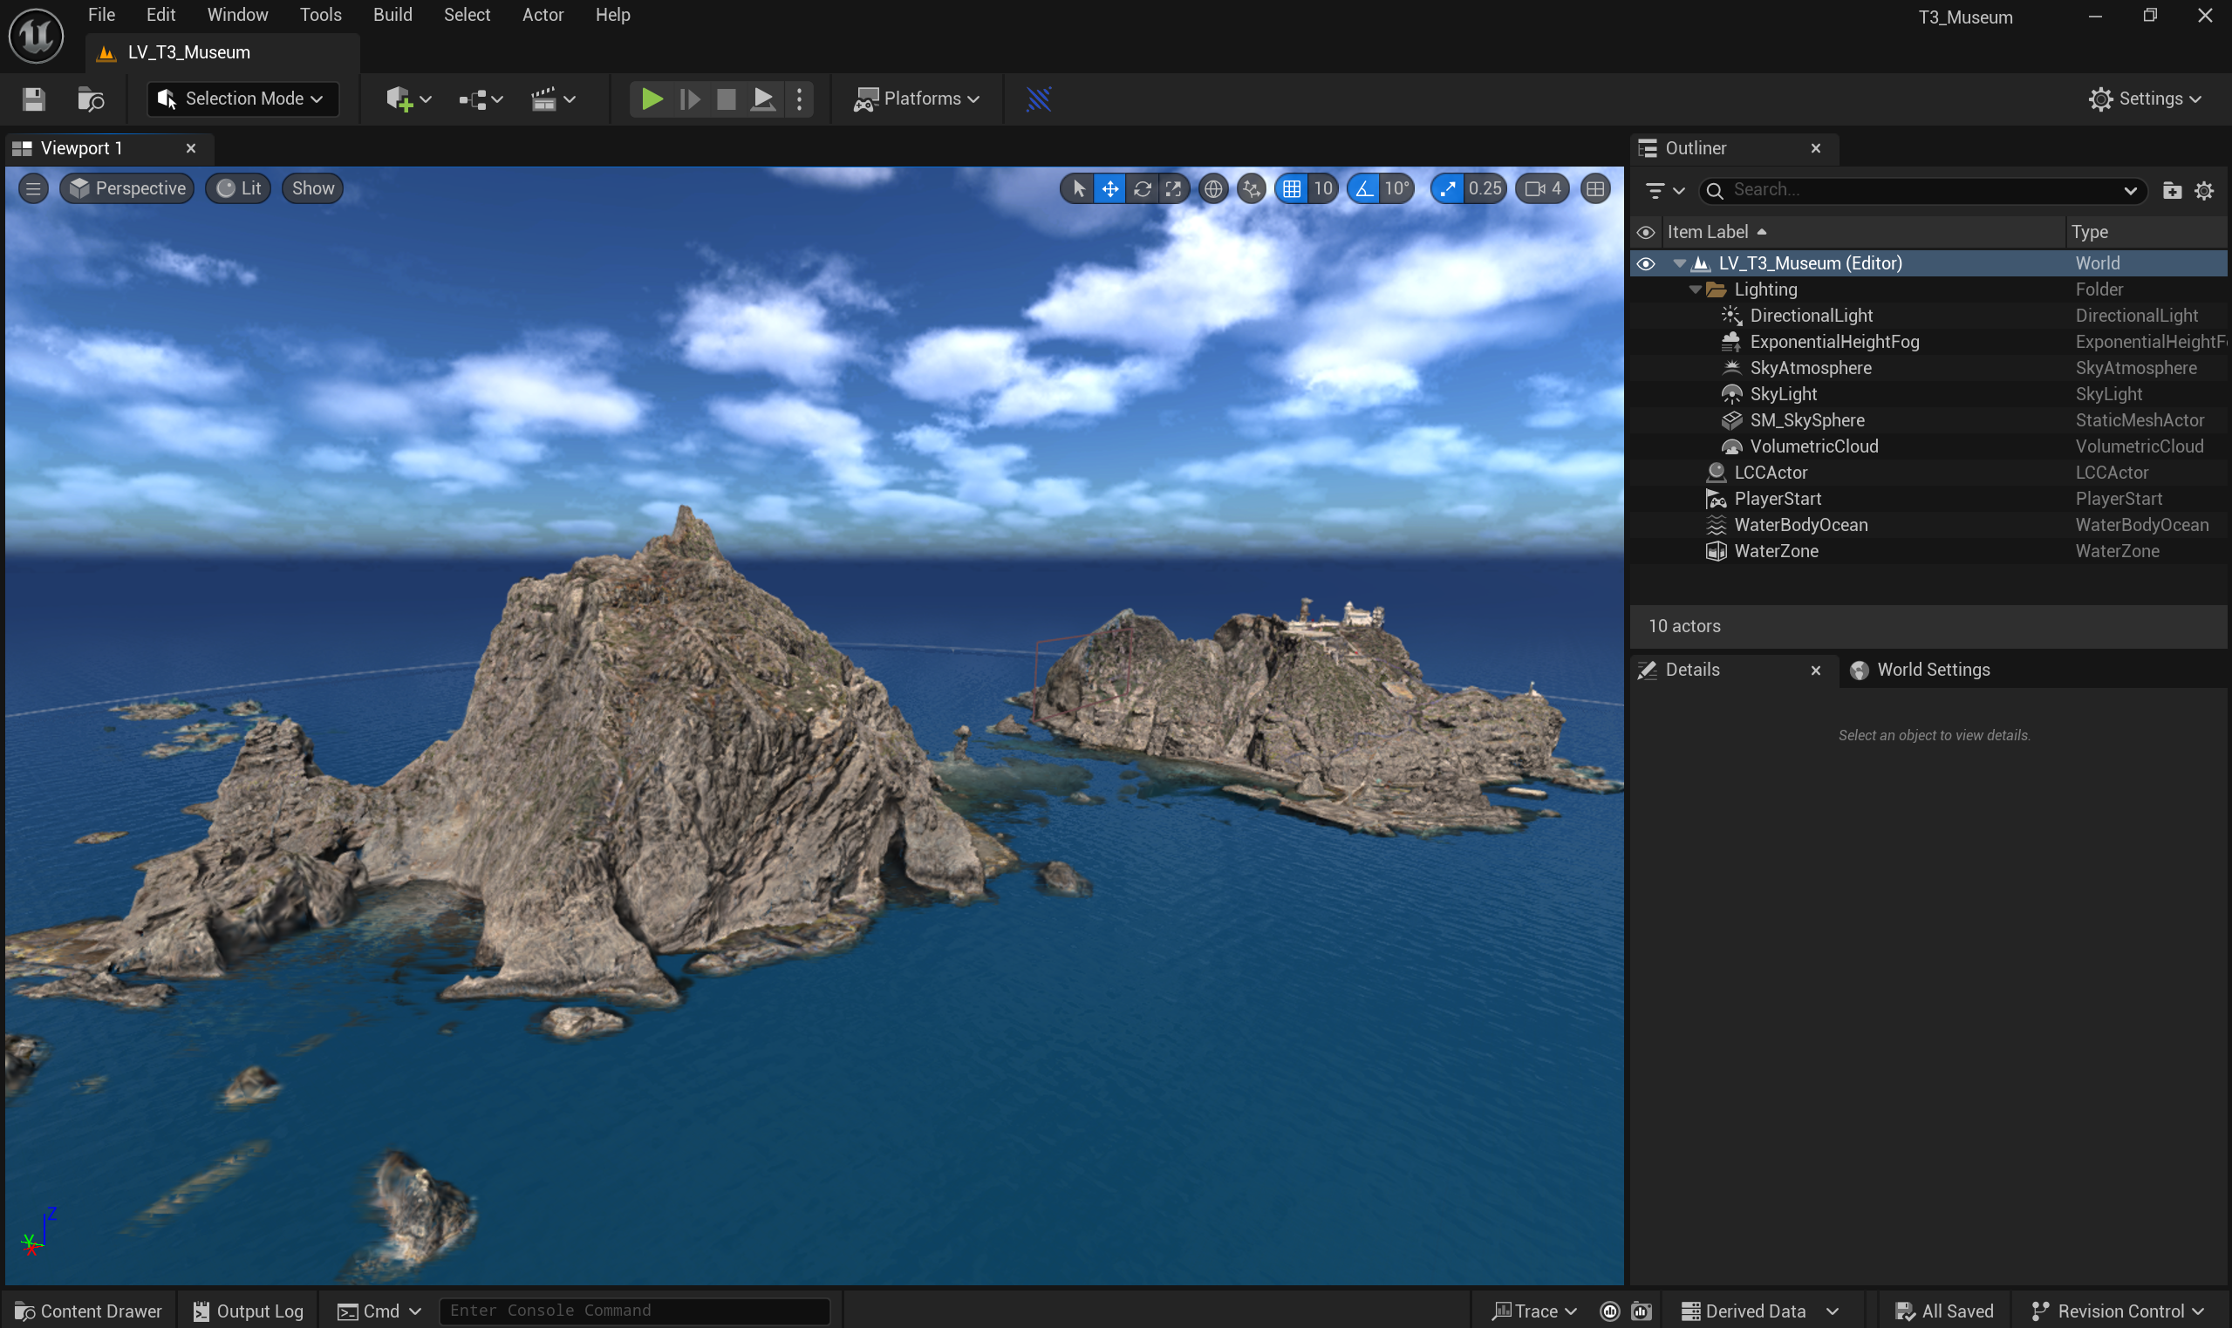Image resolution: width=2232 pixels, height=1328 pixels.
Task: Toggle rotation angle snapping icon
Action: (1364, 189)
